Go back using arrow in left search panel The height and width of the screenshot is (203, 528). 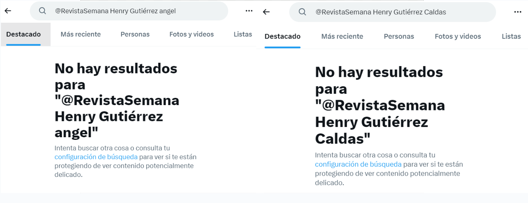[x=8, y=11]
